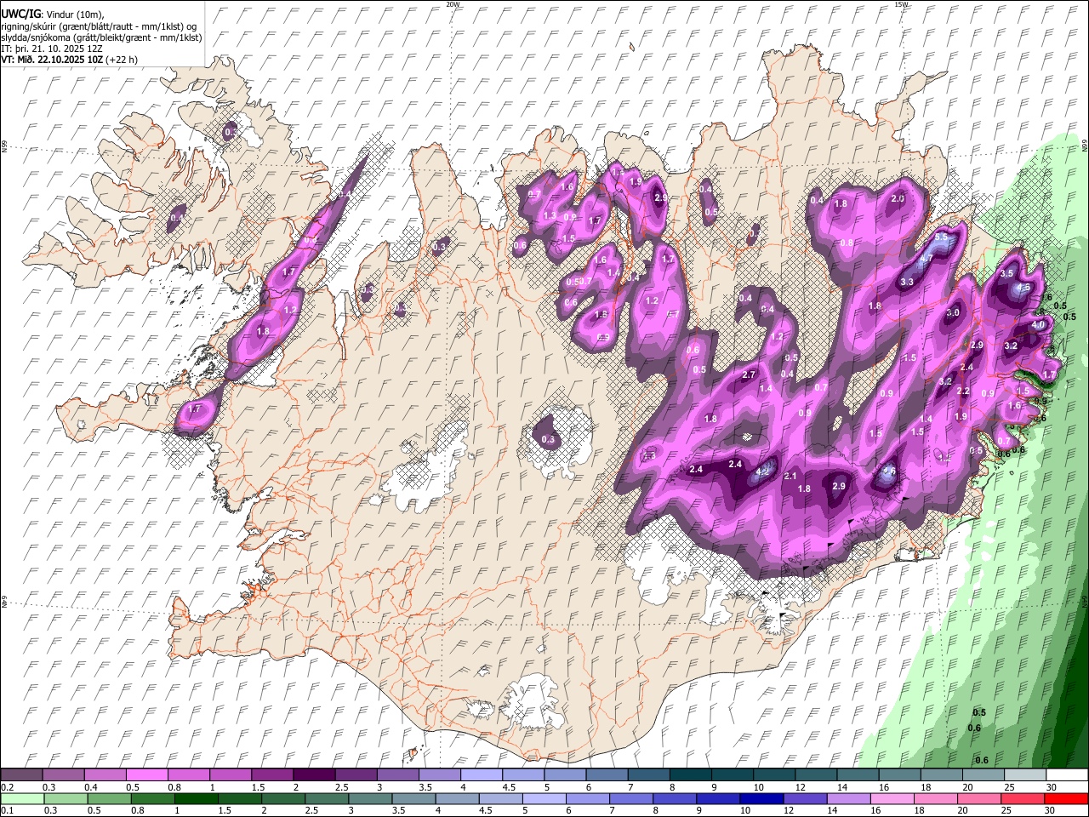The image size is (1089, 817).
Task: Click the UWC/IG title in the header
Action: point(20,13)
